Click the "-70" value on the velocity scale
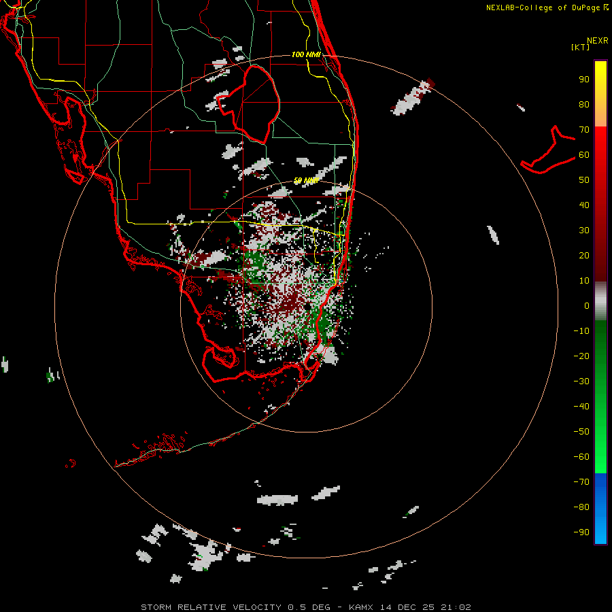Image resolution: width=612 pixels, height=612 pixels. (581, 482)
